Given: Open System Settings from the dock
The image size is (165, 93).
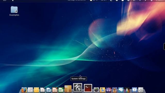Looking at the screenshot, I should [x=78, y=88].
